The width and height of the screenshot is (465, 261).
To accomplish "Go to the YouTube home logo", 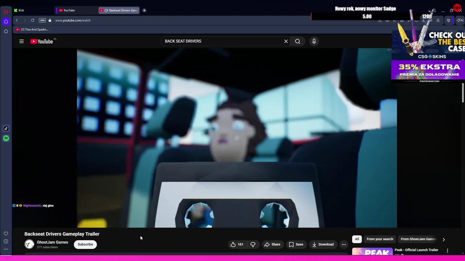I will click(x=42, y=41).
